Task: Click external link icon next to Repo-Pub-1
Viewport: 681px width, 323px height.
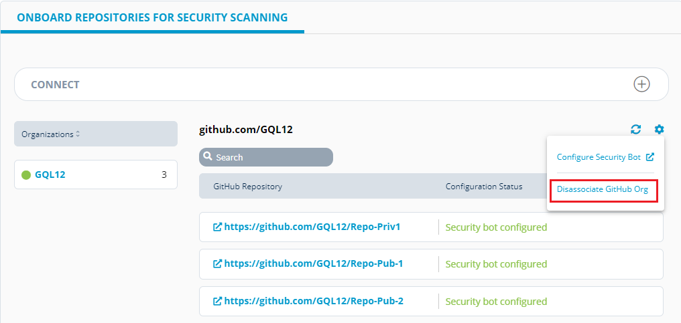Action: click(x=218, y=263)
